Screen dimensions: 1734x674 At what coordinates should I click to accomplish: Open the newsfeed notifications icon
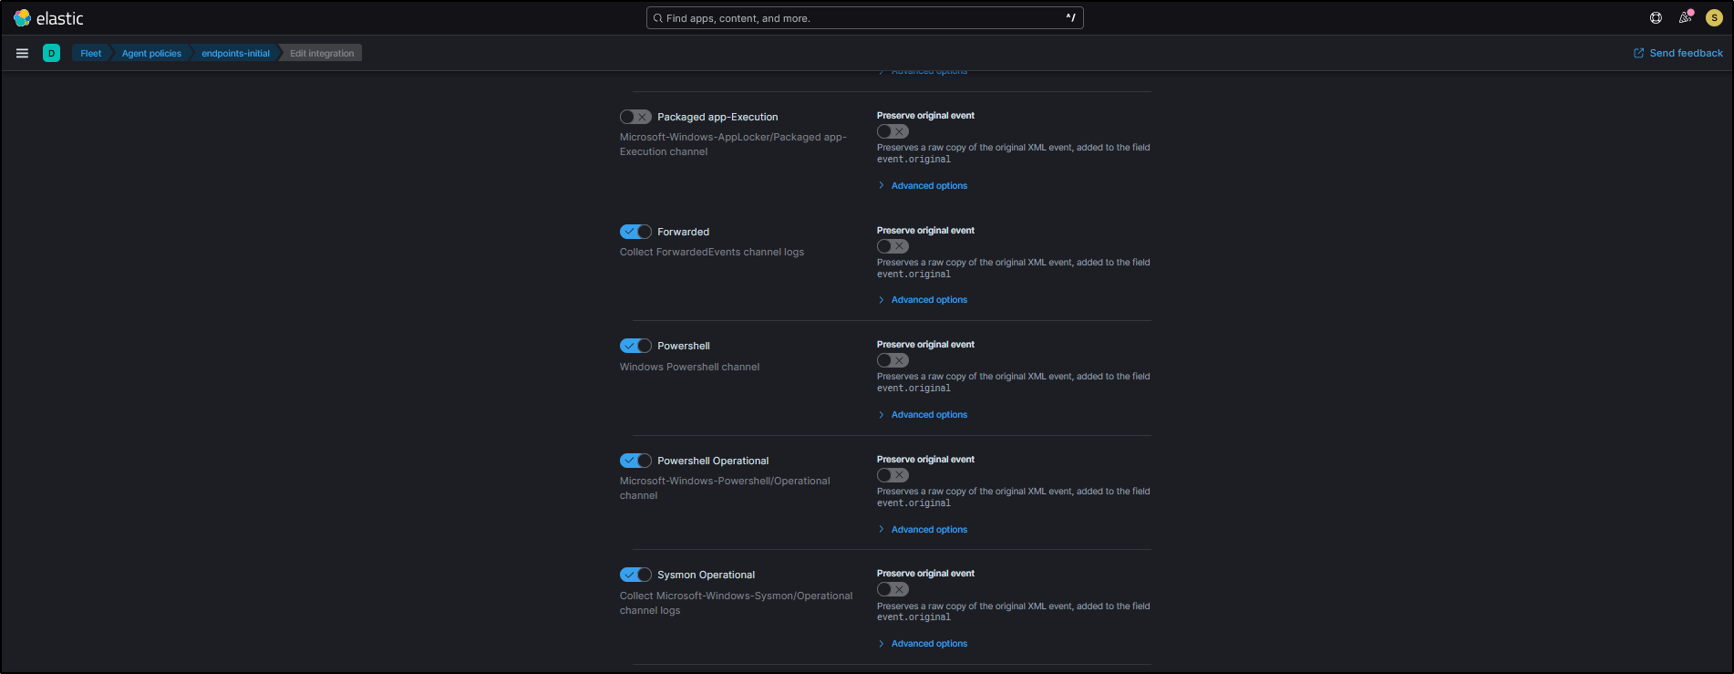(x=1685, y=18)
